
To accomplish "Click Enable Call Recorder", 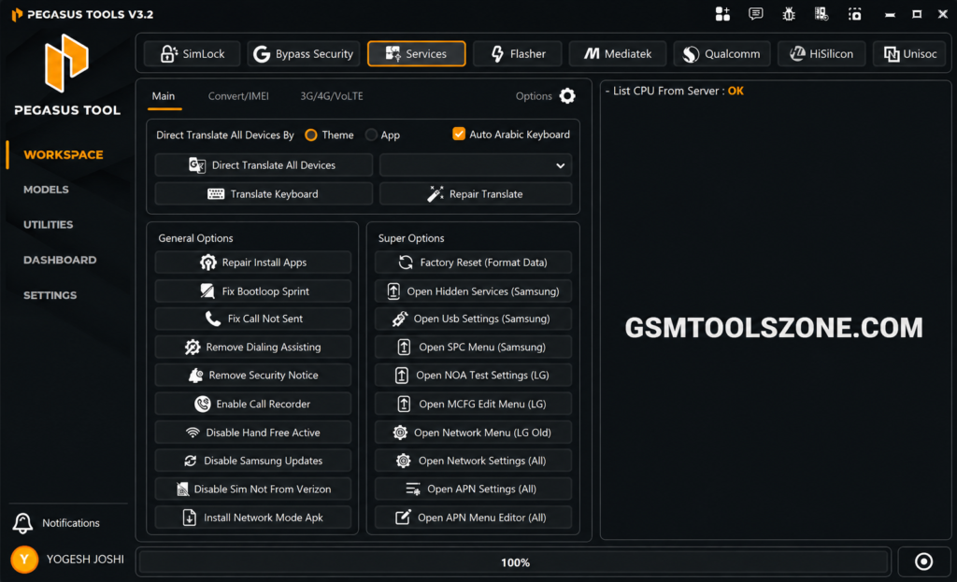I will point(252,404).
